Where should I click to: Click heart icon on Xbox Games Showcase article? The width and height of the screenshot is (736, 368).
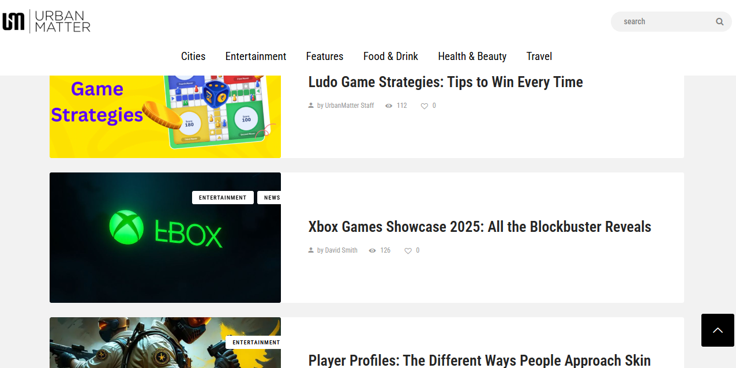point(408,251)
